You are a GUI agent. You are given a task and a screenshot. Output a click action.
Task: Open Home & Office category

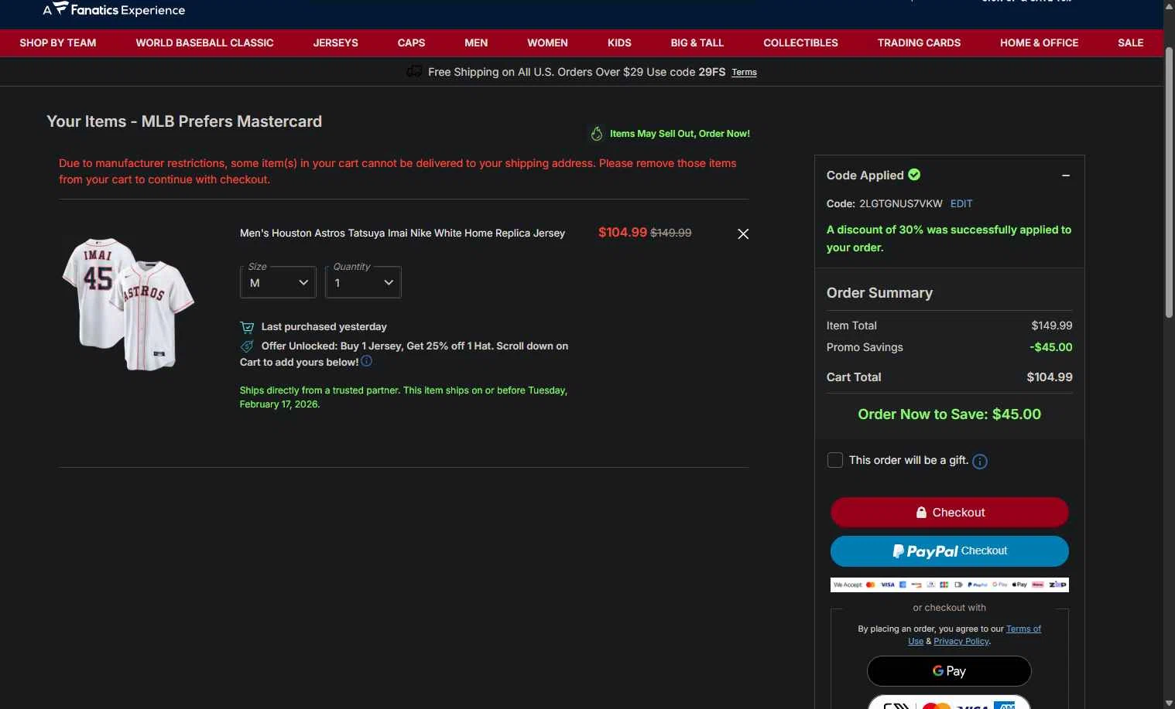pos(1039,43)
